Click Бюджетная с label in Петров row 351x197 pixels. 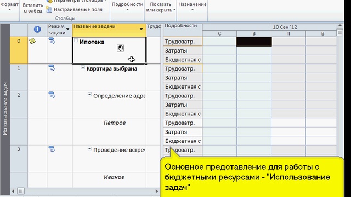click(183, 141)
